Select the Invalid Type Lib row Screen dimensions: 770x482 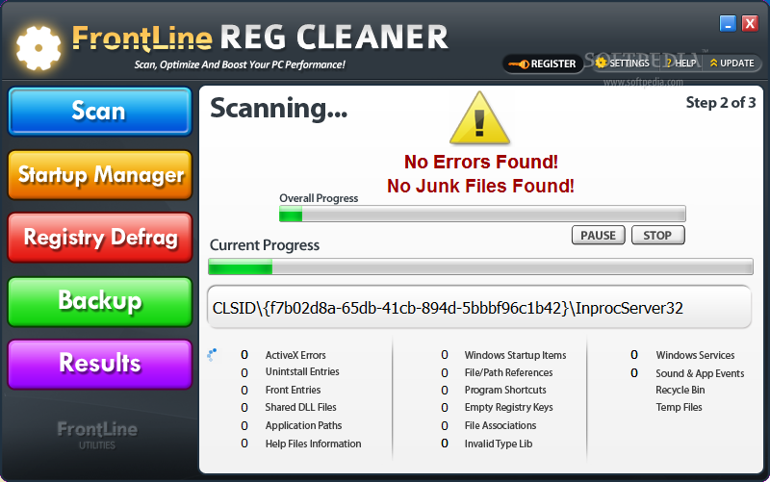tap(499, 444)
